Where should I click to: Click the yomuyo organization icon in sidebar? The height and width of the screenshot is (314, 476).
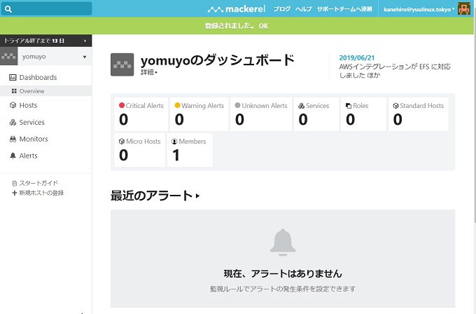click(x=9, y=56)
